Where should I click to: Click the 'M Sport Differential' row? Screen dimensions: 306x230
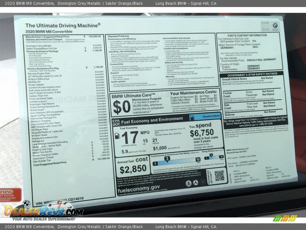click(39, 79)
